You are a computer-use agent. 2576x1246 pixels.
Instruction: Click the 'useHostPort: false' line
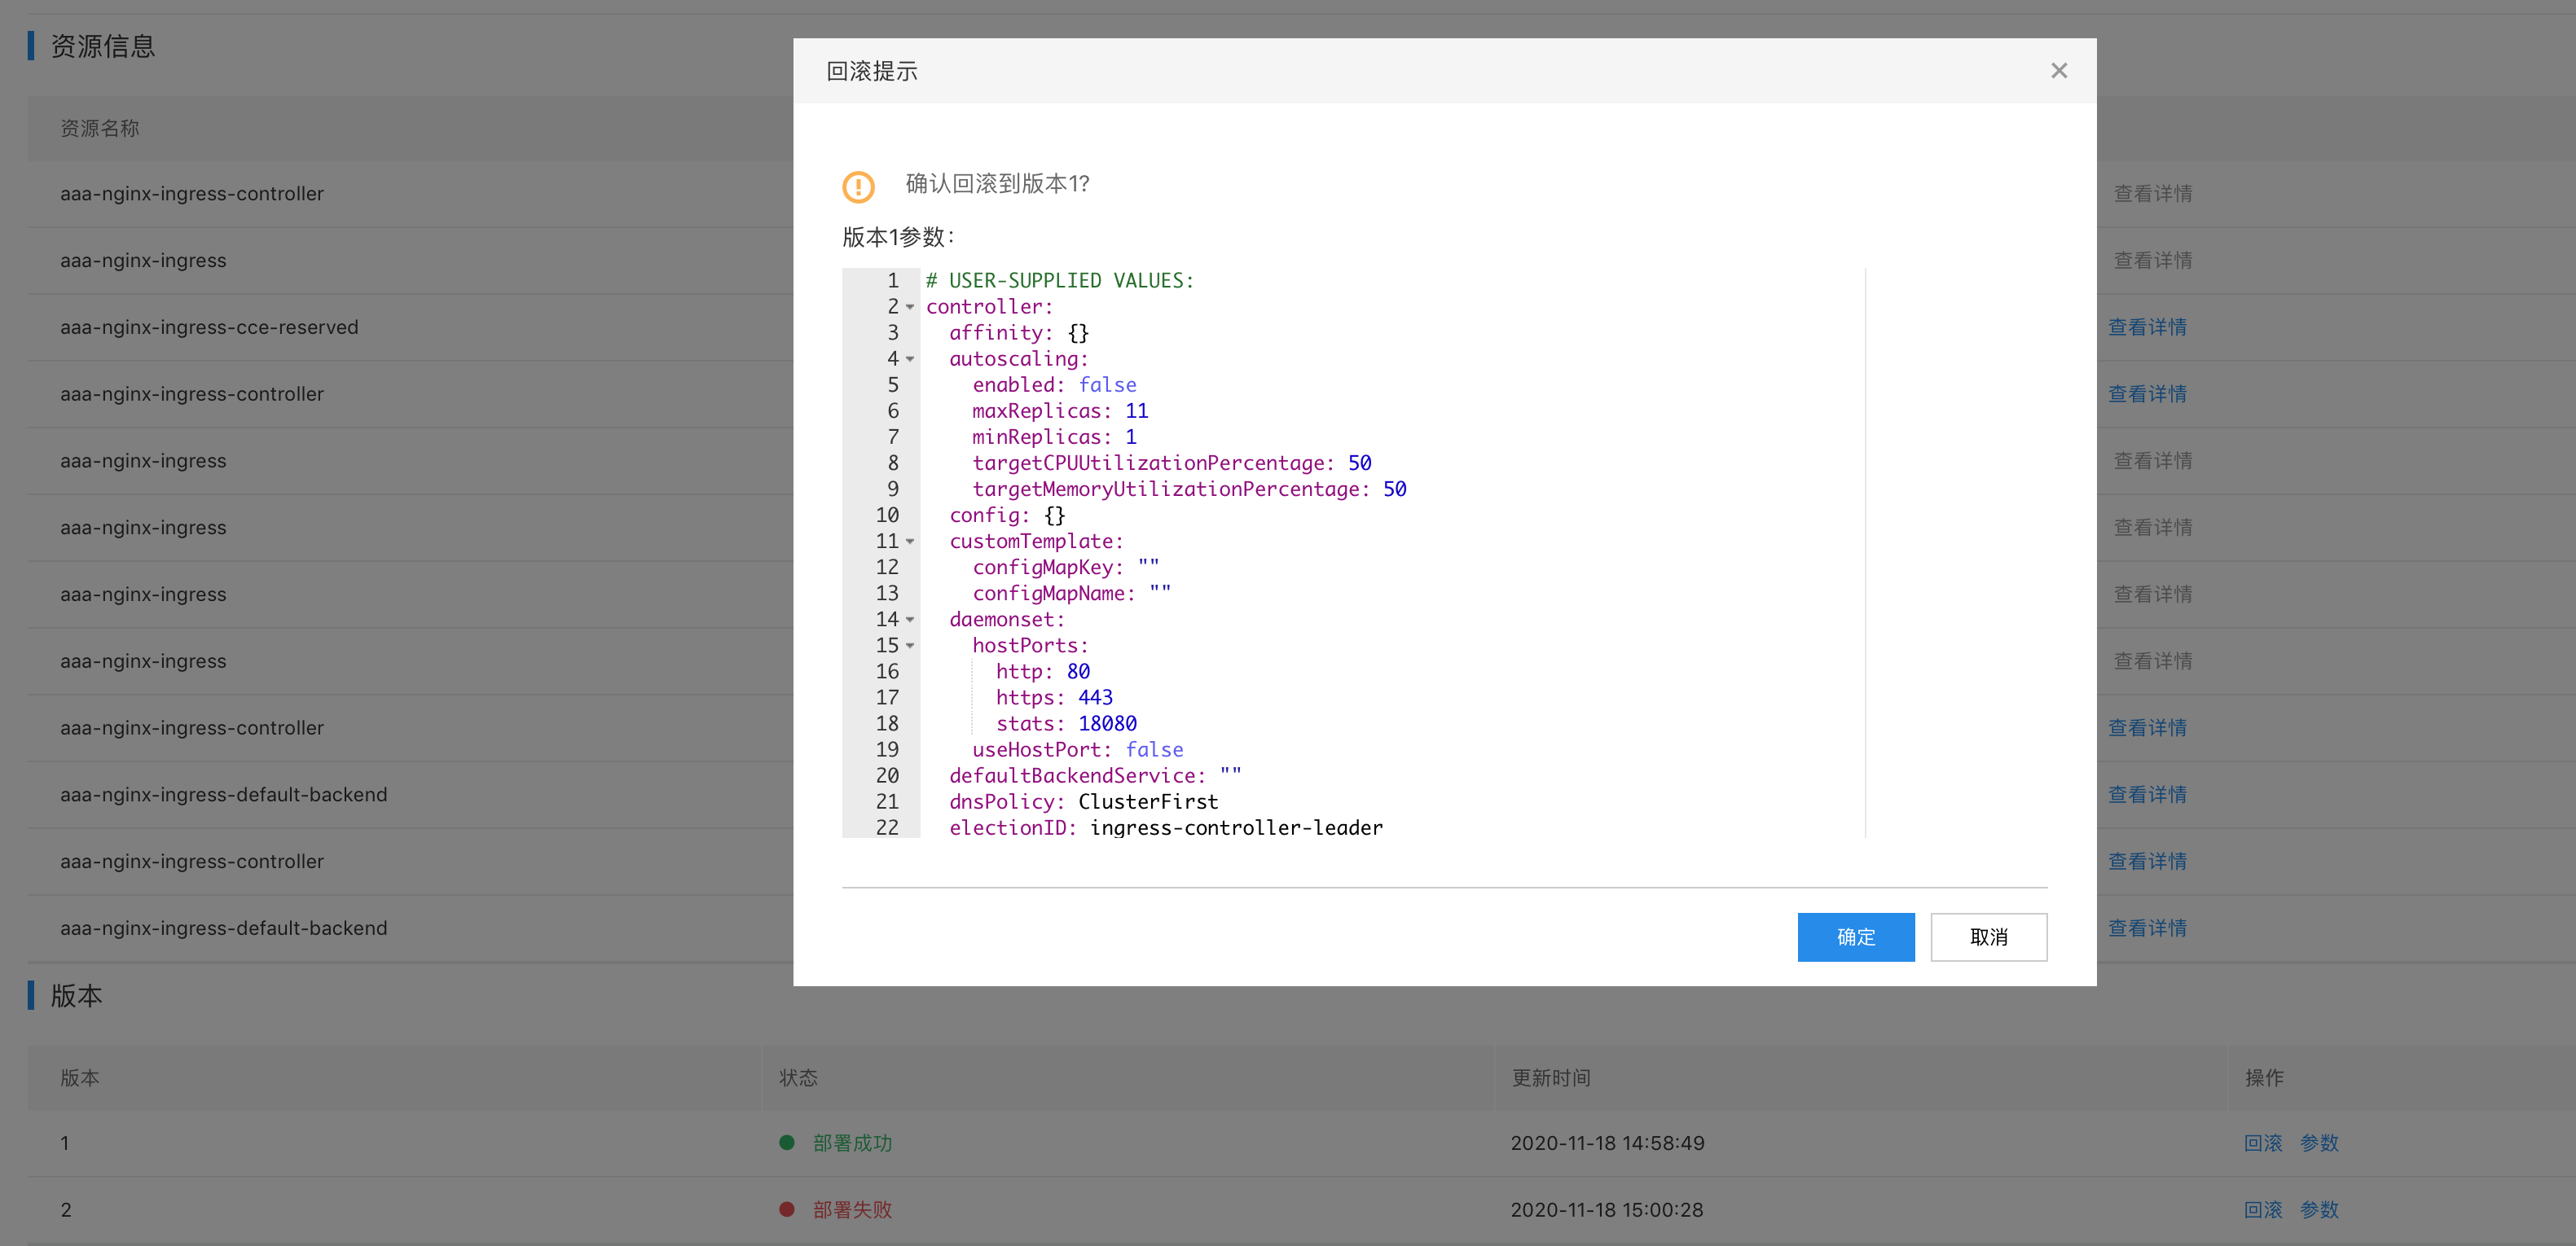1078,750
